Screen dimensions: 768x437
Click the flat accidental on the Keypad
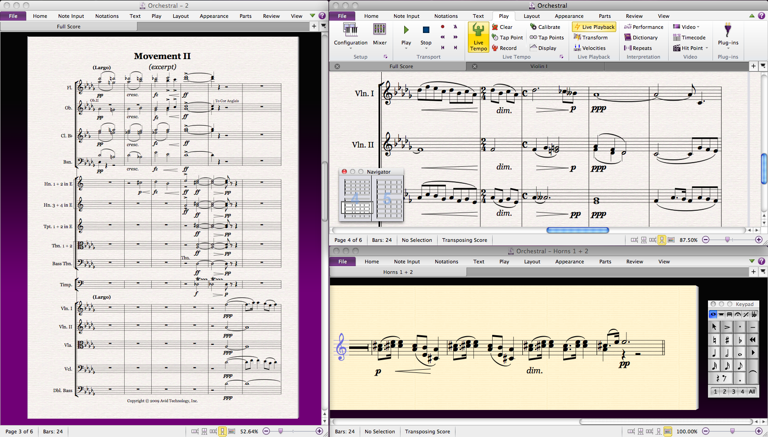click(740, 340)
